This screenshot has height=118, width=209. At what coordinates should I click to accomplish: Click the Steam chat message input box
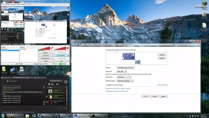[29, 108]
